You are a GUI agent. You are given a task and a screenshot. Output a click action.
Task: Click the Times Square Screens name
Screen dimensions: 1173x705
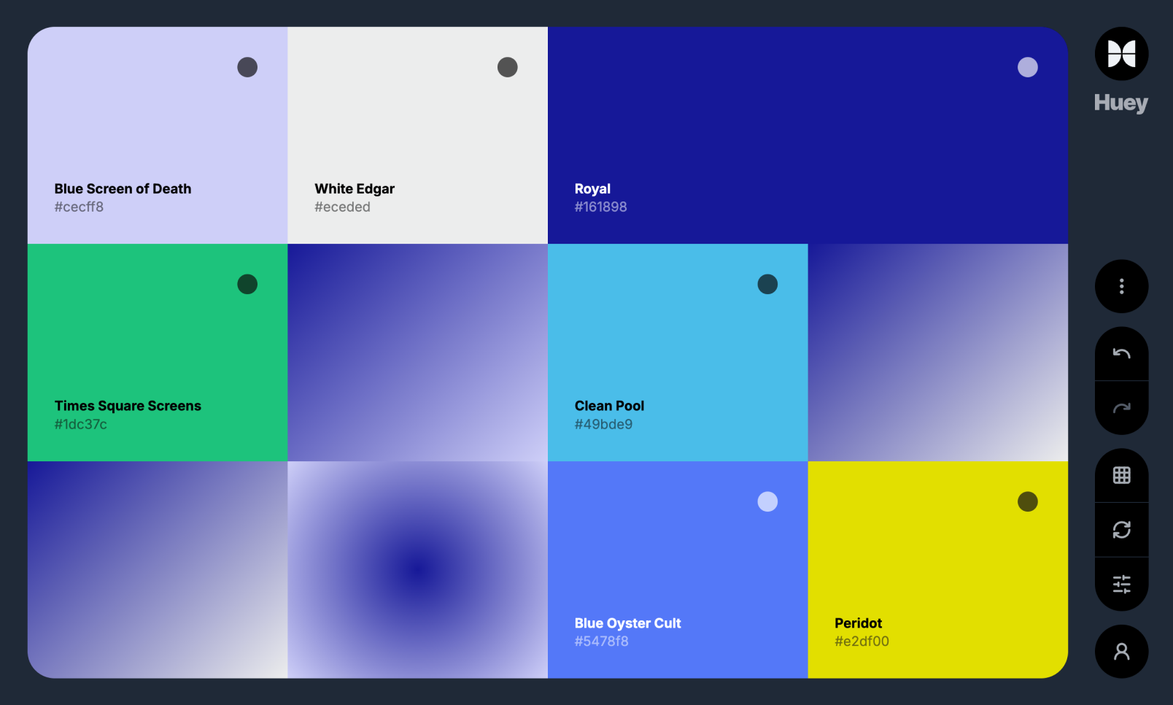pyautogui.click(x=128, y=406)
